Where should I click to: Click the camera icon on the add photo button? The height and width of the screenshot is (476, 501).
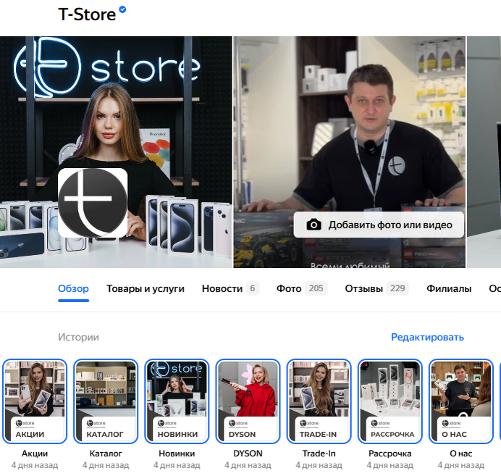pyautogui.click(x=313, y=225)
